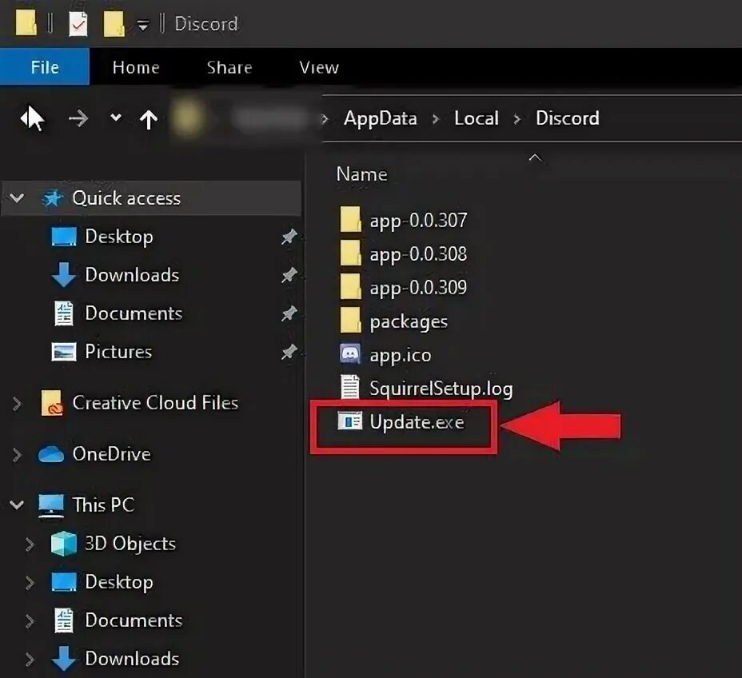This screenshot has width=742, height=678.
Task: Unpin Pictures from Quick access
Action: coord(289,352)
